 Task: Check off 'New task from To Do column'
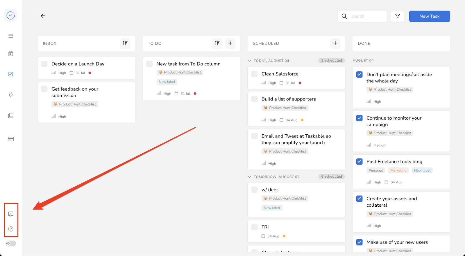(x=149, y=64)
